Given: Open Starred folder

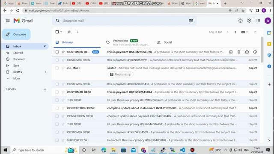Looking at the screenshot, I should [x=25, y=53].
